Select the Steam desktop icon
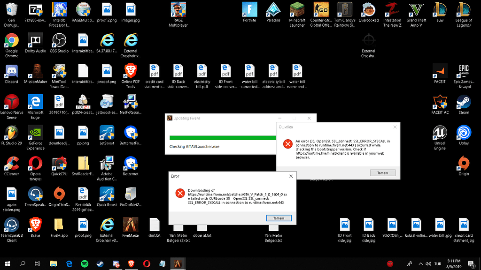The height and width of the screenshot is (270, 481). 464,102
